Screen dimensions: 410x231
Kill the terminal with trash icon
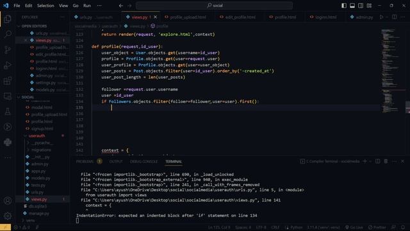point(386,161)
